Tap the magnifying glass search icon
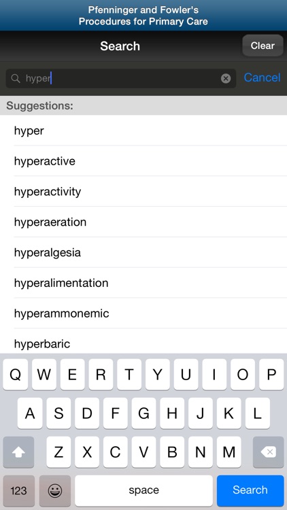287x510 pixels. point(15,78)
